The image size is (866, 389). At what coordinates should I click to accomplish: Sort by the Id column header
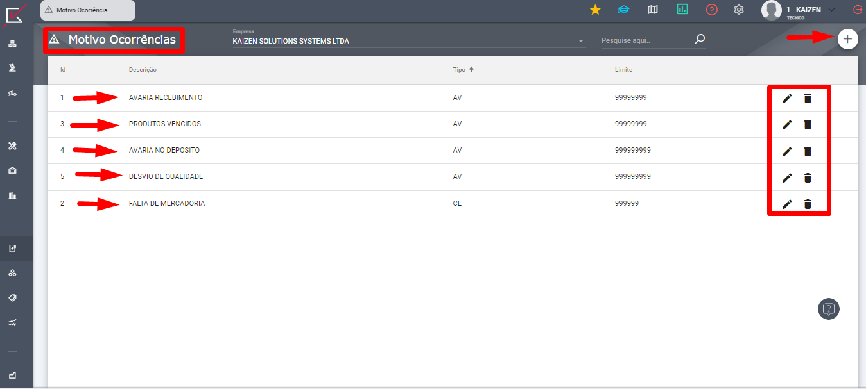(x=63, y=70)
